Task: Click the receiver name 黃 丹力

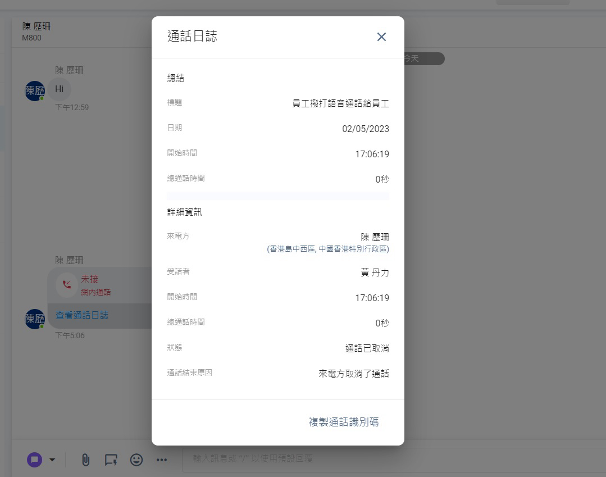Action: click(x=375, y=272)
